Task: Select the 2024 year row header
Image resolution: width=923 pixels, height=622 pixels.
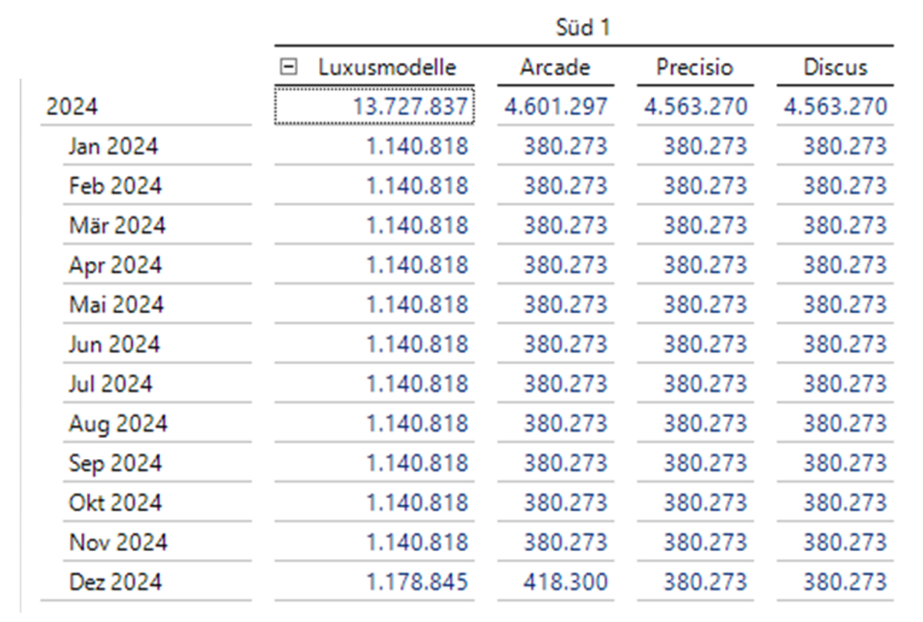Action: 73,107
